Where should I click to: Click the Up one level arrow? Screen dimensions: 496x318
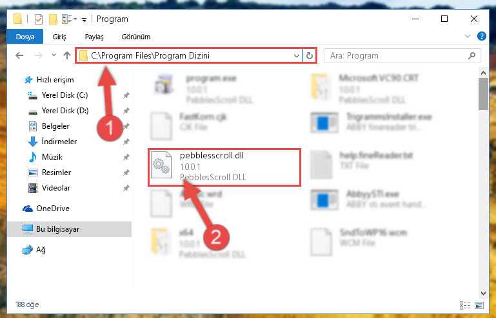click(x=66, y=55)
